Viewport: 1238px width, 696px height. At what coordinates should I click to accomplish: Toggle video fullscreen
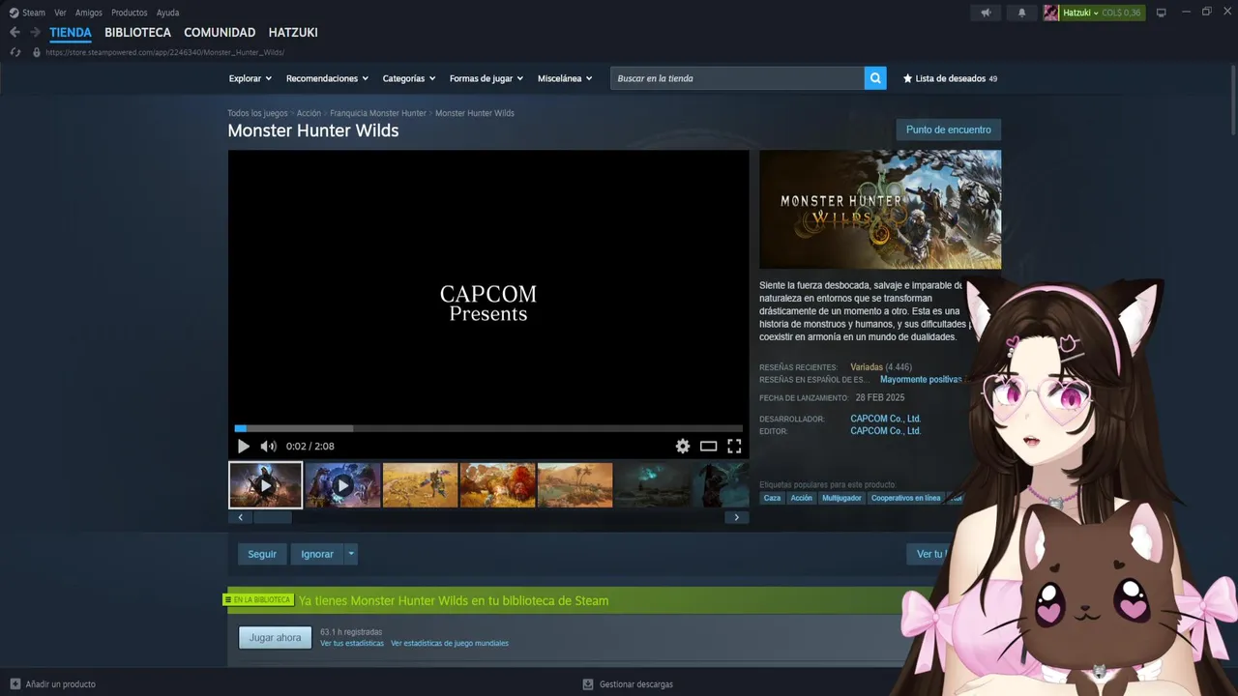[x=734, y=446]
